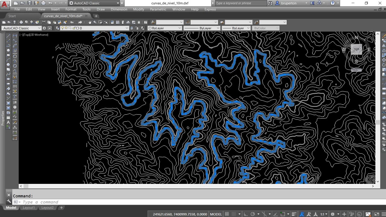Click the Pan hand tool
The height and width of the screenshot is (217, 386).
[90, 22]
